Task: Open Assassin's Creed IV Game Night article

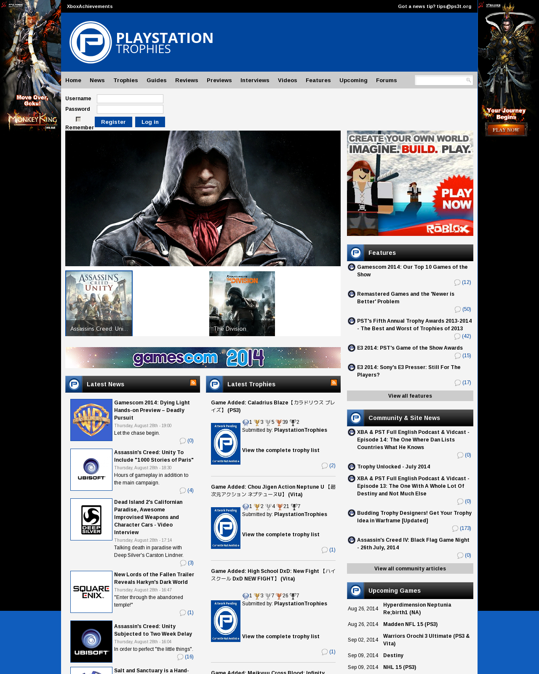Action: [x=413, y=544]
